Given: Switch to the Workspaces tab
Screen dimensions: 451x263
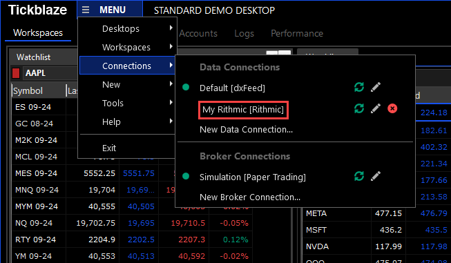Looking at the screenshot, I should (x=38, y=32).
